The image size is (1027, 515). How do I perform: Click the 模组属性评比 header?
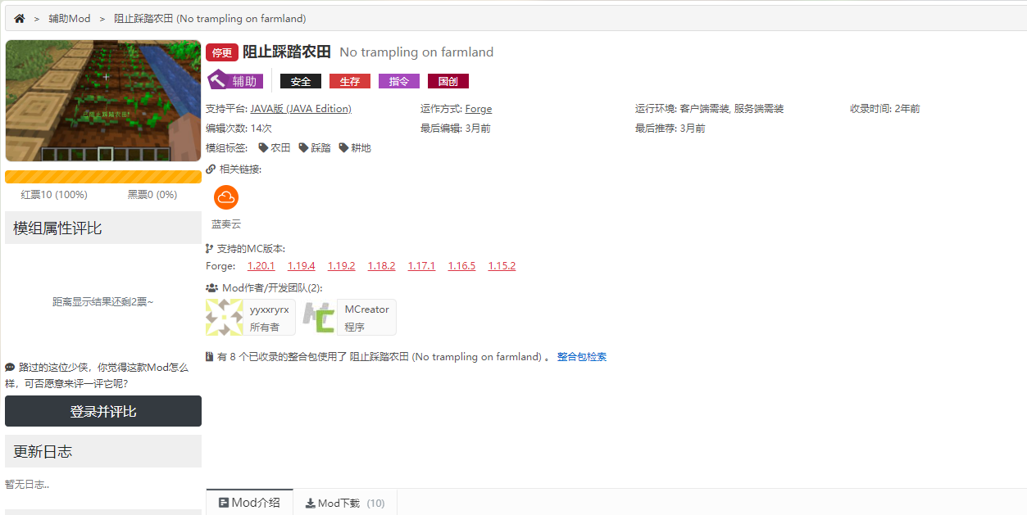click(103, 228)
